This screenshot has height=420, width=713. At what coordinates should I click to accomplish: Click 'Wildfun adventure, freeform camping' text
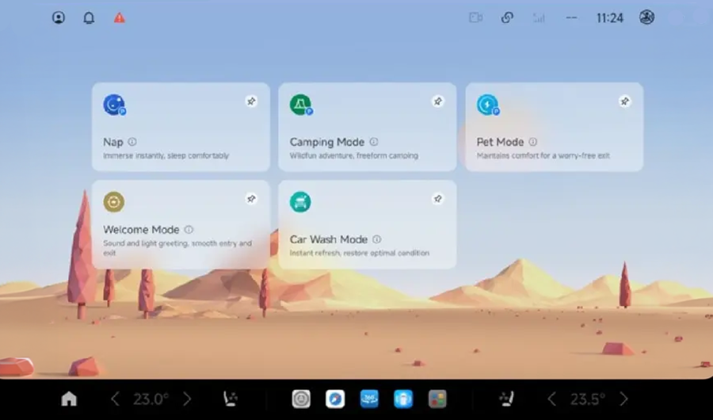[x=354, y=155]
